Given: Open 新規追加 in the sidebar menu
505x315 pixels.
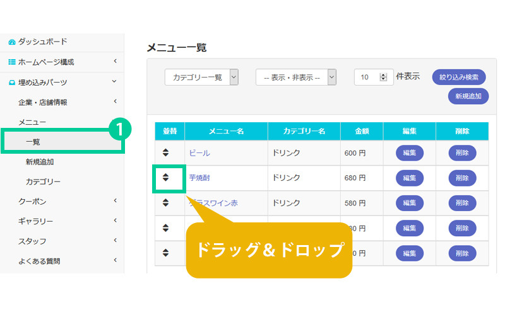Looking at the screenshot, I should (x=39, y=162).
